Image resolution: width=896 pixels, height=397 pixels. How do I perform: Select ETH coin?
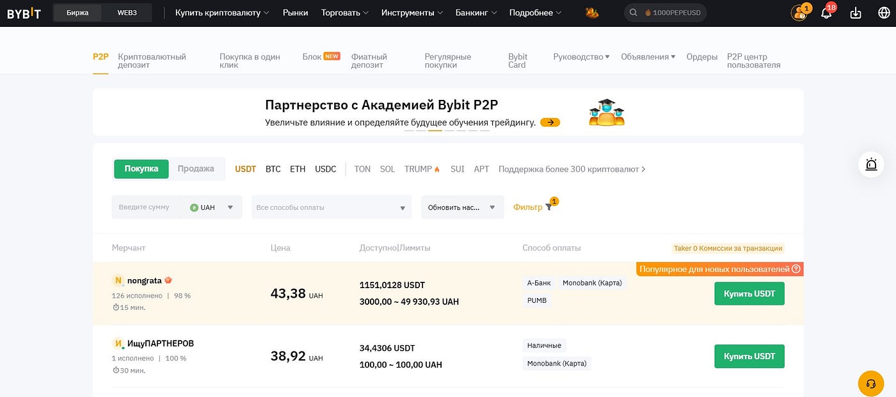(298, 169)
